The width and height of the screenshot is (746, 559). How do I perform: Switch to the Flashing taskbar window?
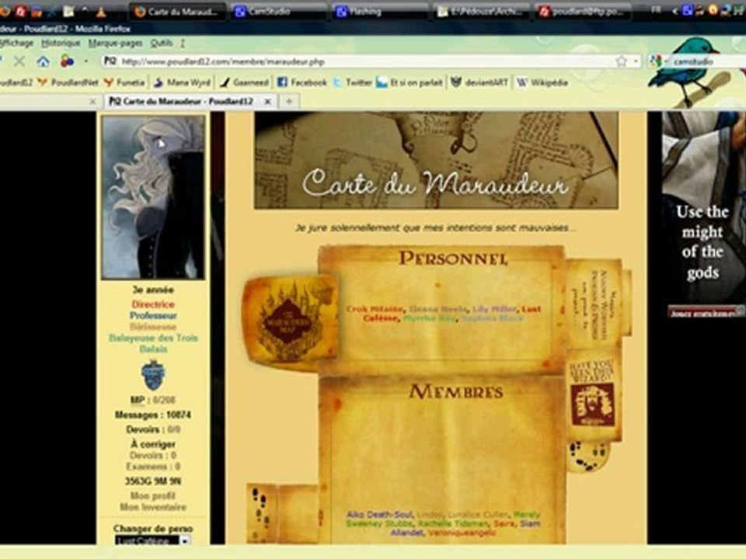point(380,12)
